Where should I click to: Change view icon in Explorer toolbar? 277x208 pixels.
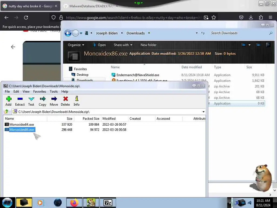(x=244, y=45)
